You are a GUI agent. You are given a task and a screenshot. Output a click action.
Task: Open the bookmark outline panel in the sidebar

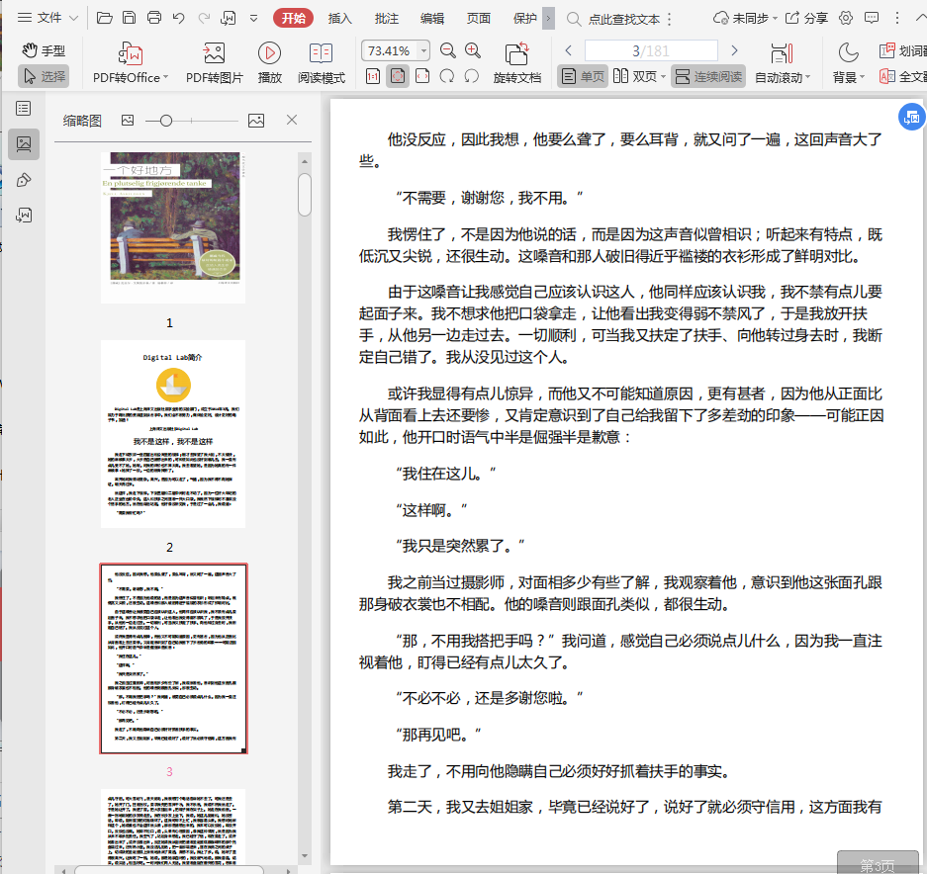(x=24, y=108)
